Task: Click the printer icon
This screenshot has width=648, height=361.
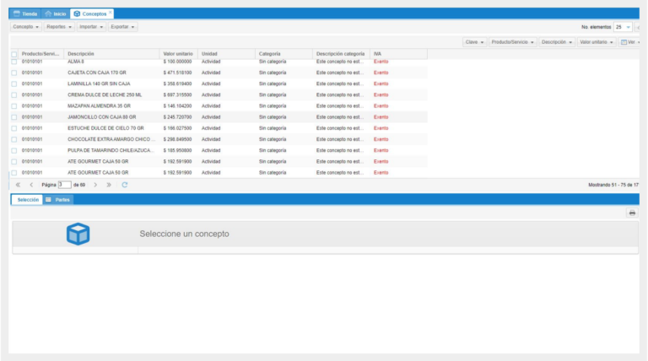Action: coord(631,213)
